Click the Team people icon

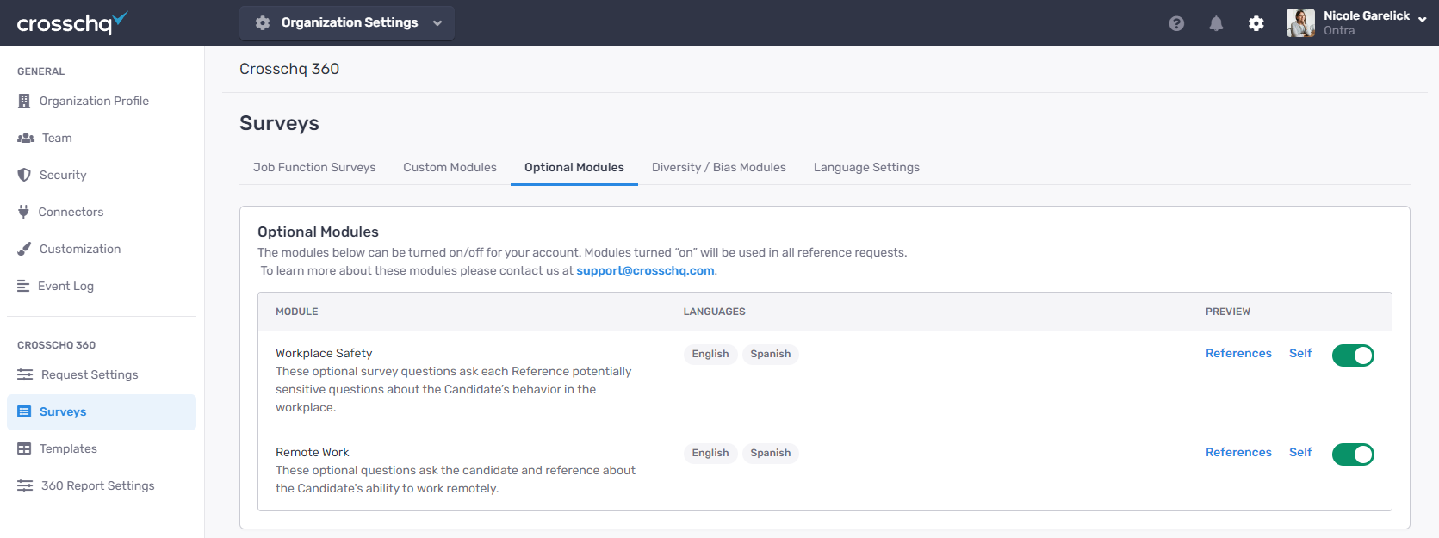pos(26,138)
